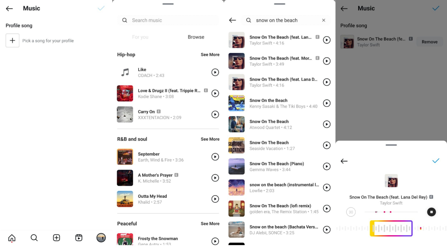Click the Search music input field
This screenshot has height=250, width=447.
[168, 20]
